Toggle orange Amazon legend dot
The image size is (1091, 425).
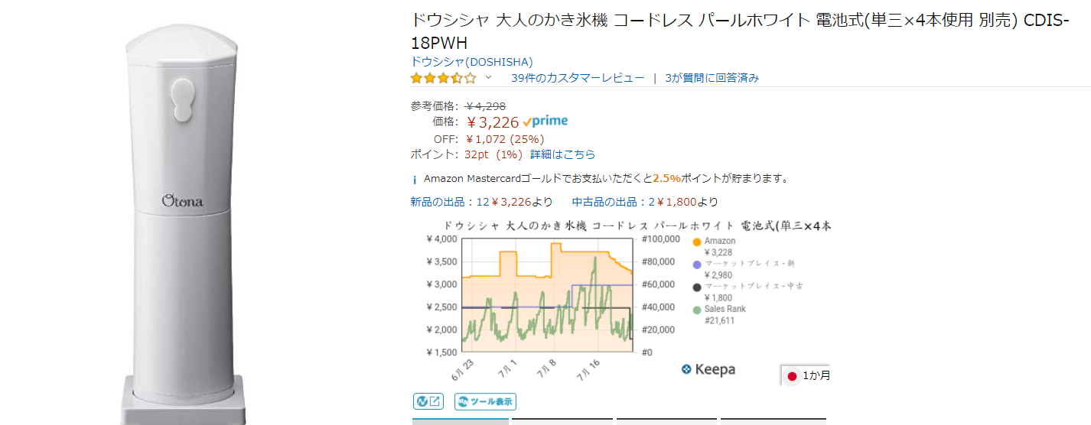click(x=696, y=242)
